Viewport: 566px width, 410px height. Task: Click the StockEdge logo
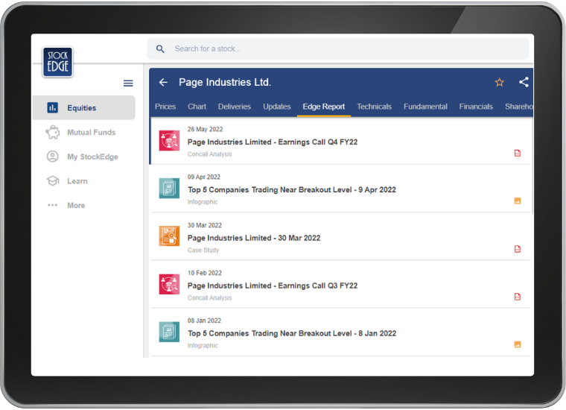coord(57,62)
